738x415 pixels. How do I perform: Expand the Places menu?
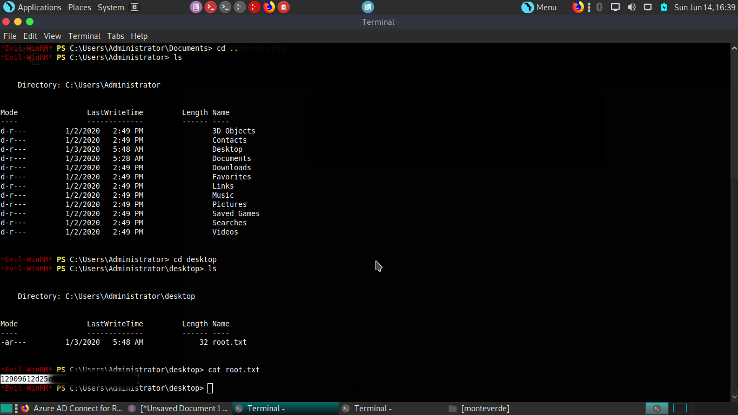tap(79, 8)
